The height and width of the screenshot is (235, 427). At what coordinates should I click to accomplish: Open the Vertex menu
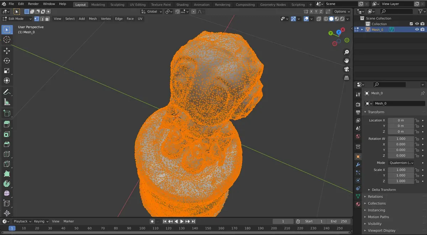(106, 19)
